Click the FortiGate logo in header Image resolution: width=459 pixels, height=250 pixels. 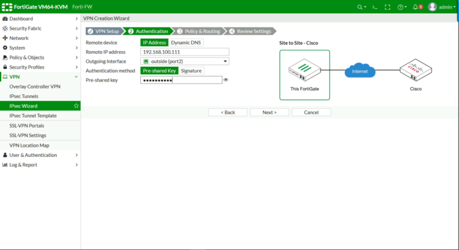[7, 7]
